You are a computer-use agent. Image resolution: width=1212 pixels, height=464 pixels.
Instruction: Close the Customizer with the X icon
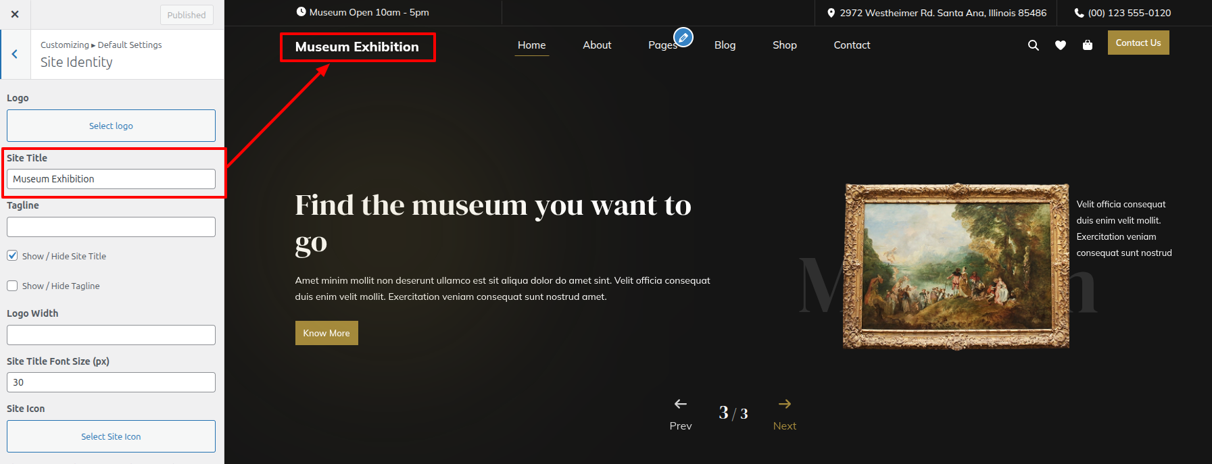(15, 14)
